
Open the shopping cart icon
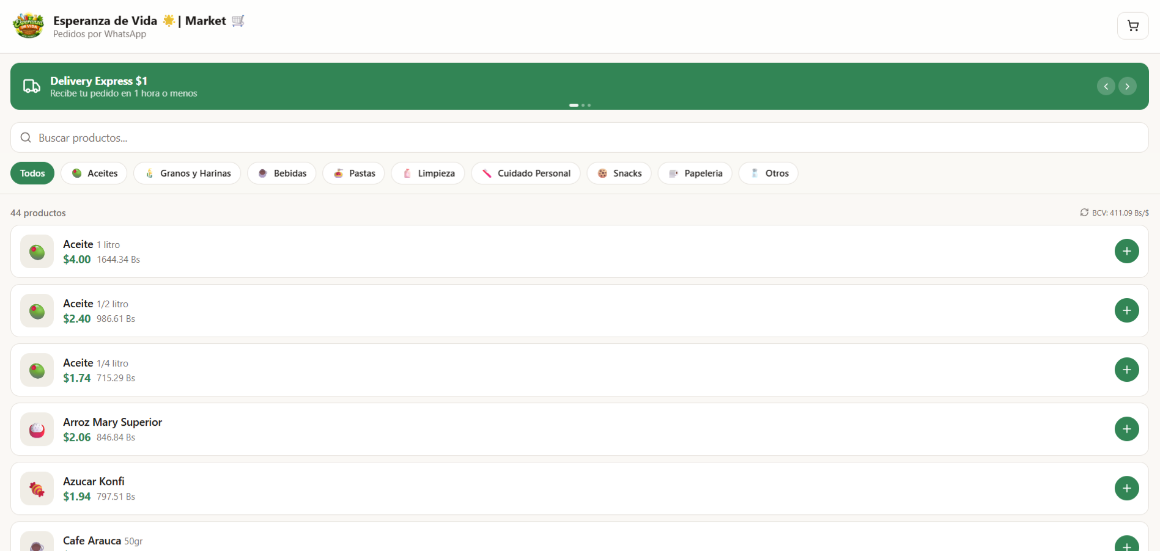(1132, 26)
